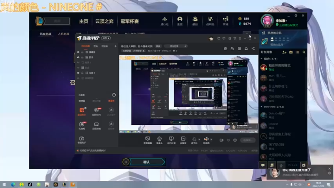Add a new scene with the plus icon

(x=116, y=46)
